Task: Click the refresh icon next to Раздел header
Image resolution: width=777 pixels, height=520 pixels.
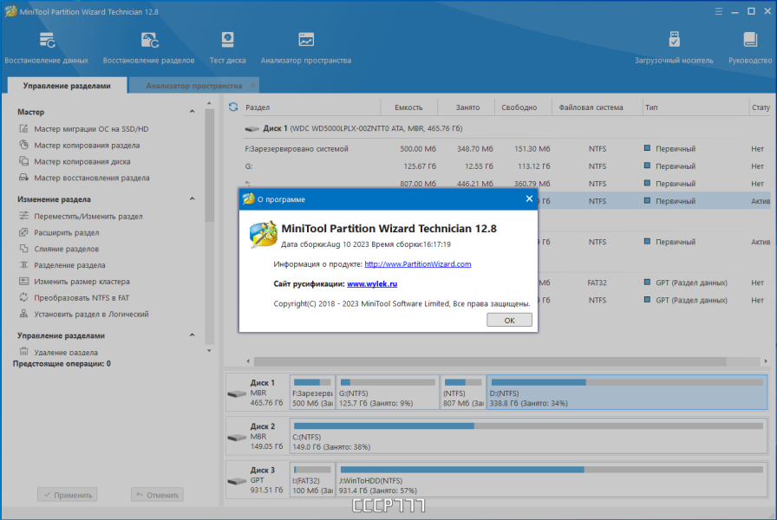Action: pos(233,107)
